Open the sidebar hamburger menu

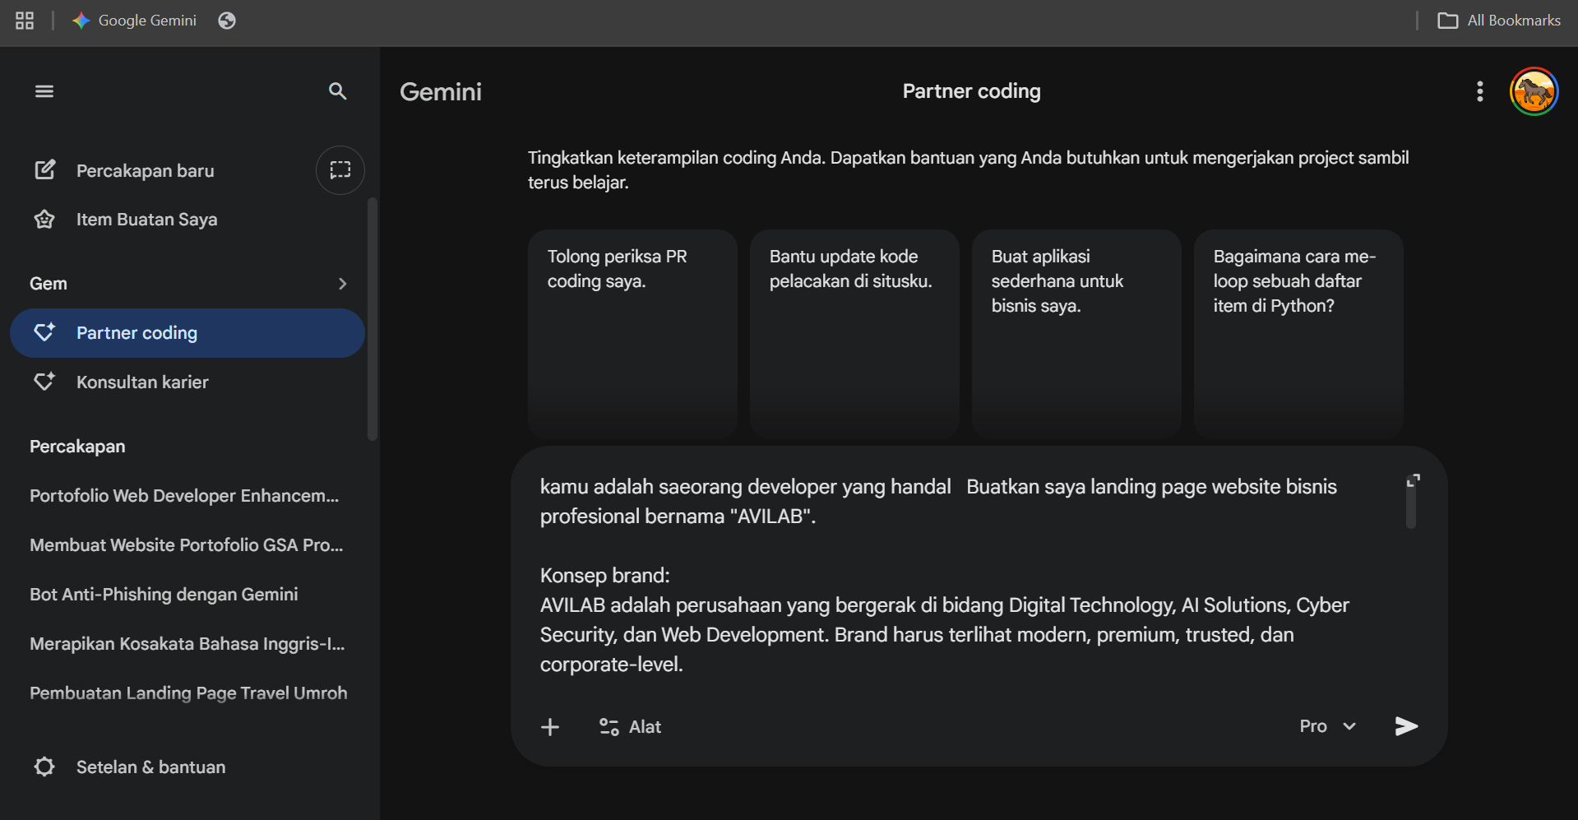[x=44, y=90]
